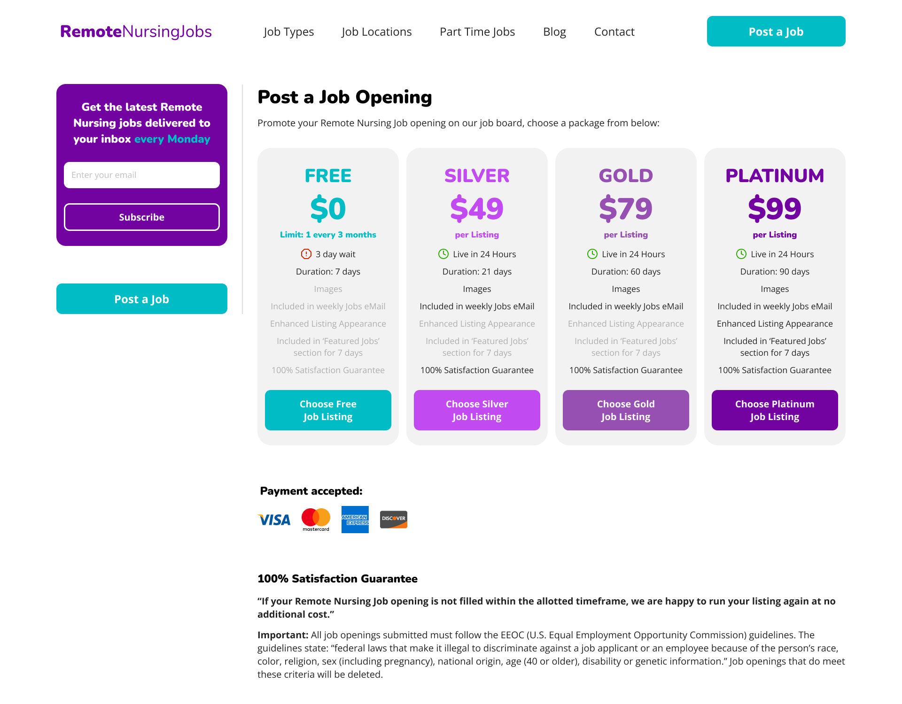Open the Blog page
902x704 pixels.
coord(554,31)
